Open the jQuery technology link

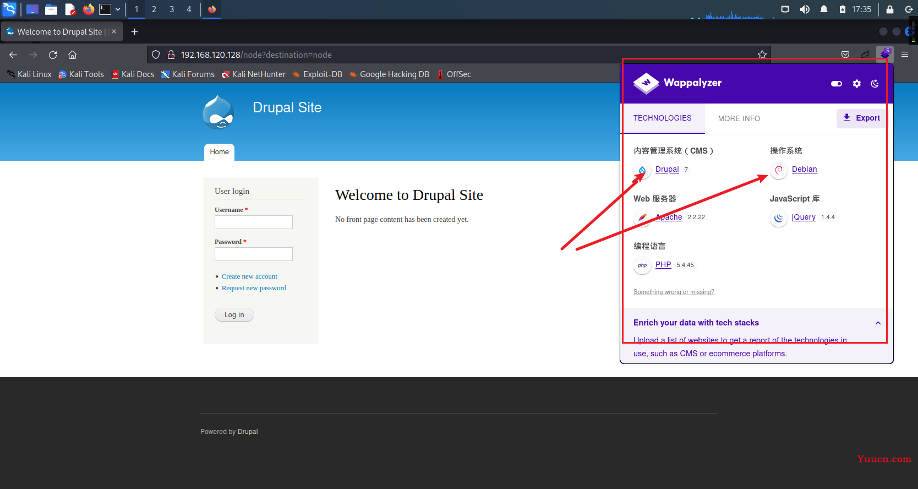(x=804, y=217)
